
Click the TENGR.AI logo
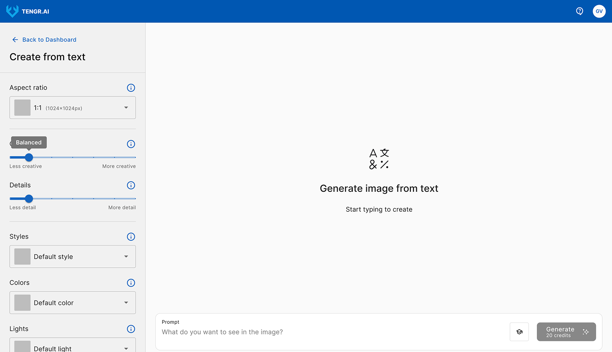(28, 11)
